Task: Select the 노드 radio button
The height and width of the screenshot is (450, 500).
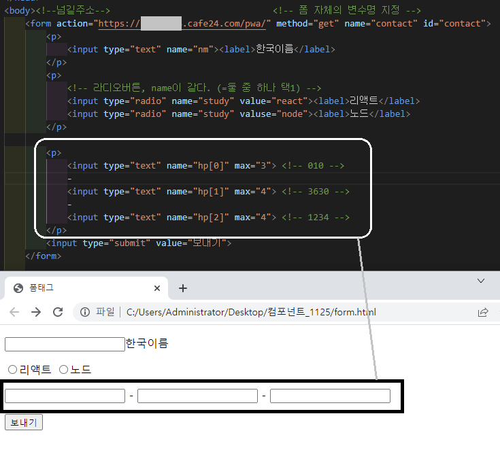Action: coord(63,370)
